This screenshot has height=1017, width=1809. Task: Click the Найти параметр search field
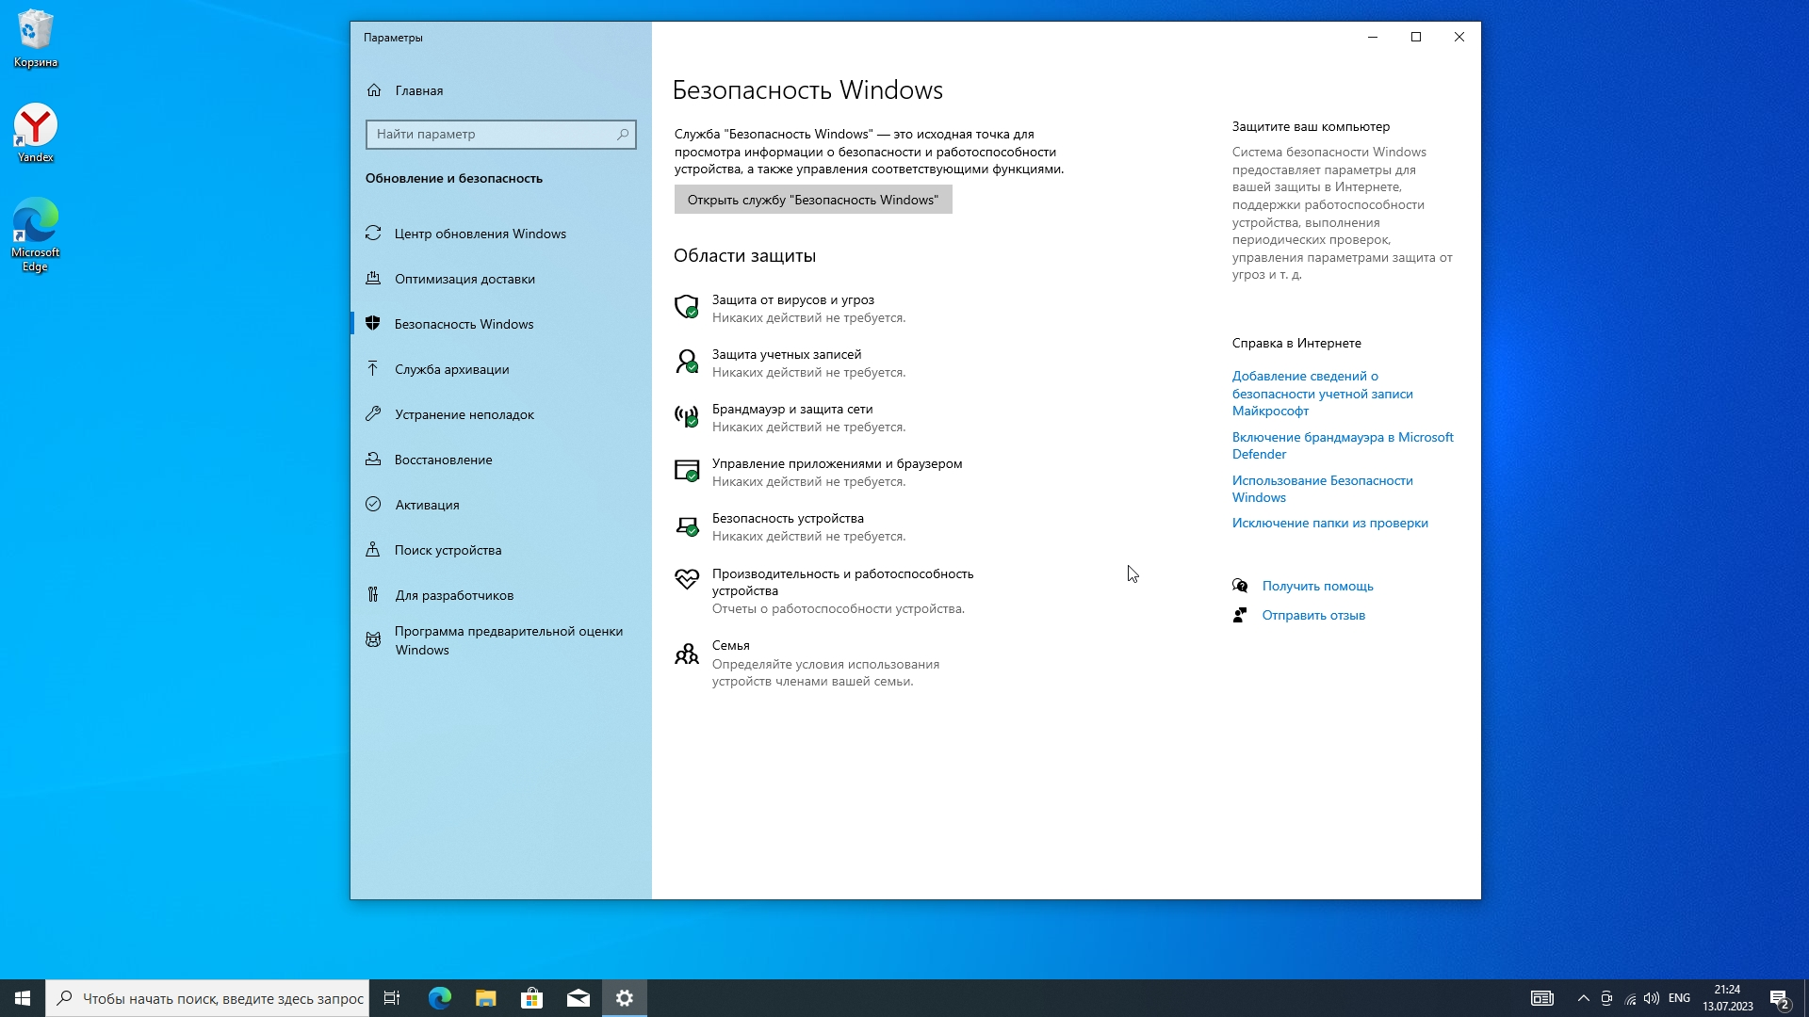click(x=492, y=135)
